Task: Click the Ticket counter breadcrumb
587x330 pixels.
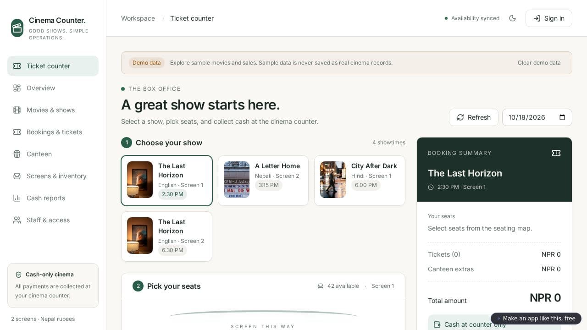Action: 192,18
